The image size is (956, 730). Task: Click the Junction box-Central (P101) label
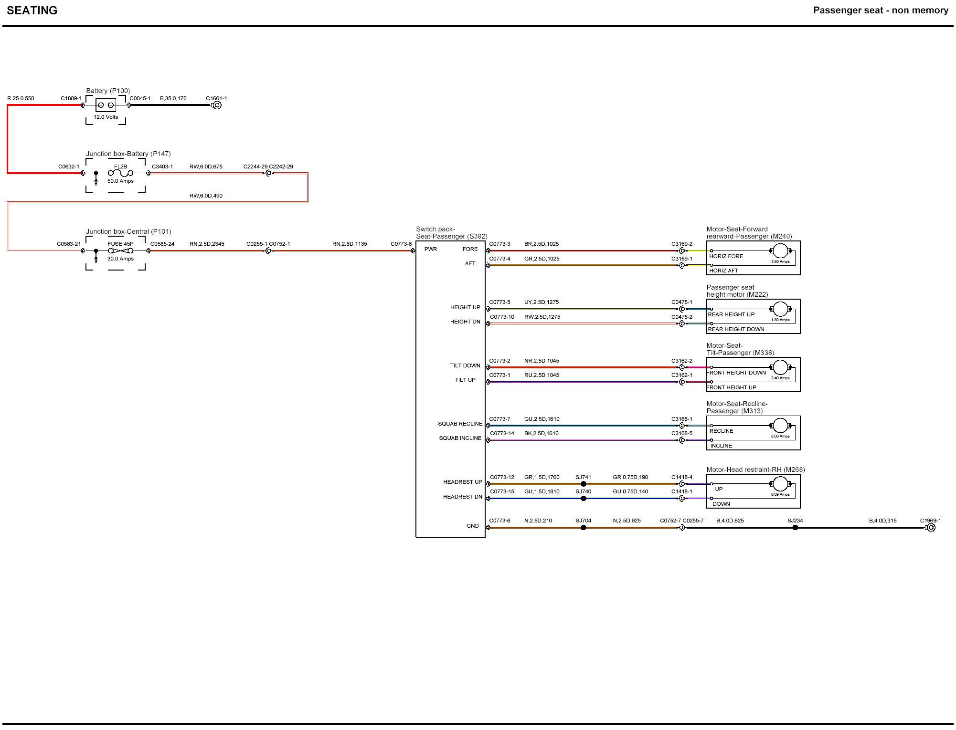pyautogui.click(x=128, y=231)
